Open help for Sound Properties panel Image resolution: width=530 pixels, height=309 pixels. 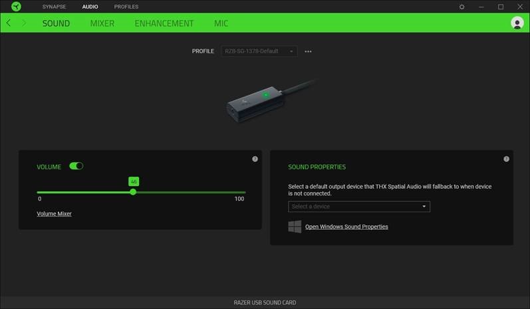506,159
